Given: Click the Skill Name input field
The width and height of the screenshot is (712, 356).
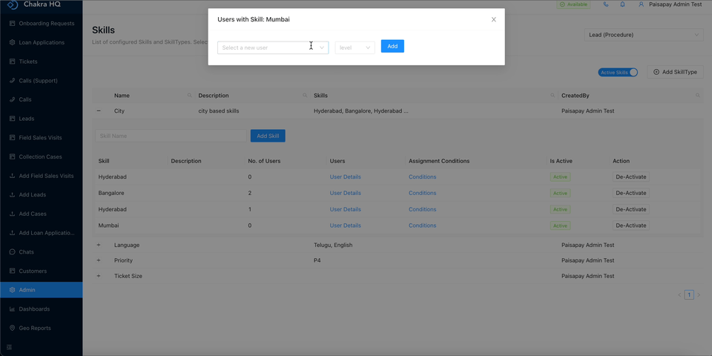Looking at the screenshot, I should (x=171, y=136).
